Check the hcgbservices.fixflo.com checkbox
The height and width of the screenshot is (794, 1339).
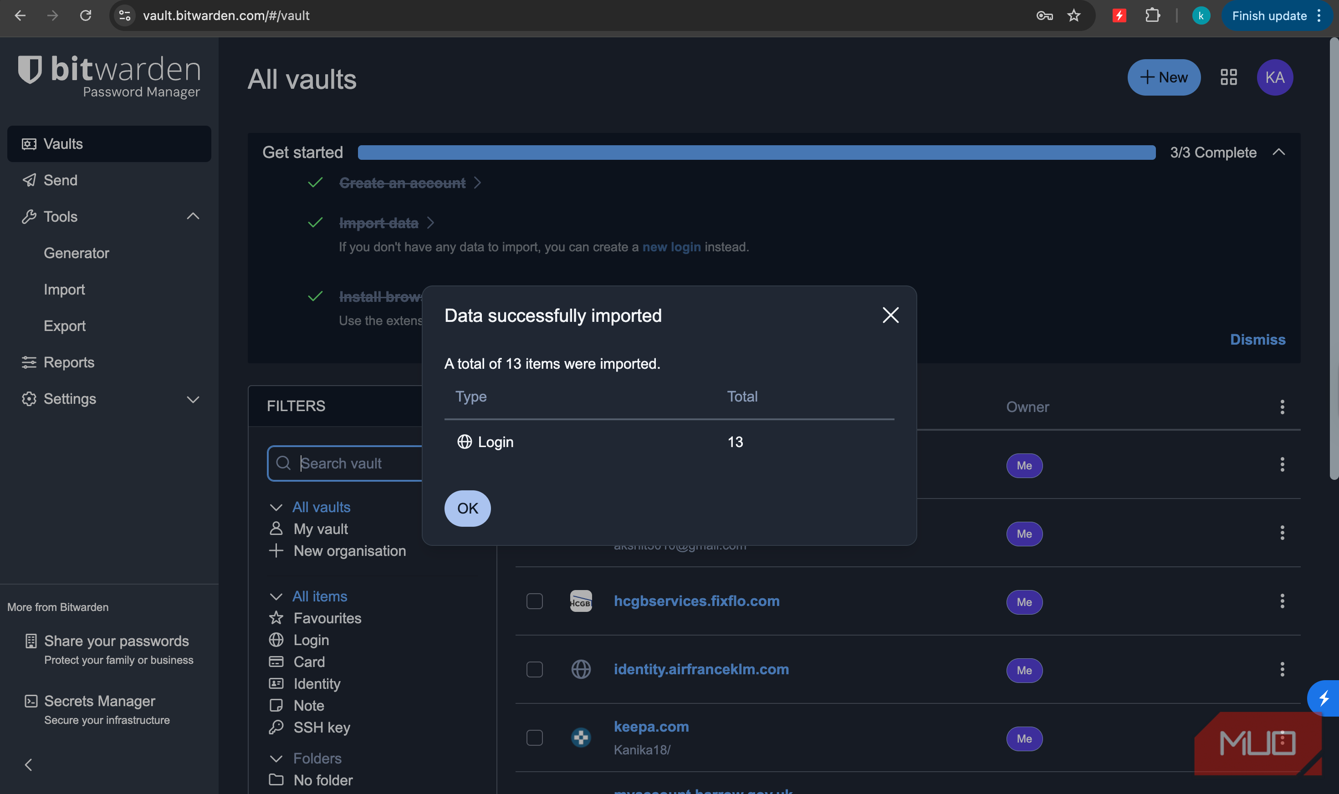click(x=534, y=601)
